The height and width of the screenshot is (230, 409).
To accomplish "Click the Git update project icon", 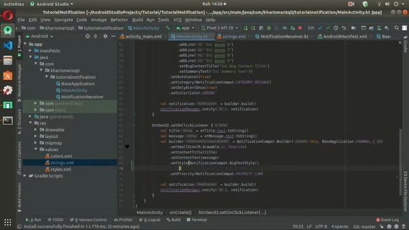I will point(320,28).
